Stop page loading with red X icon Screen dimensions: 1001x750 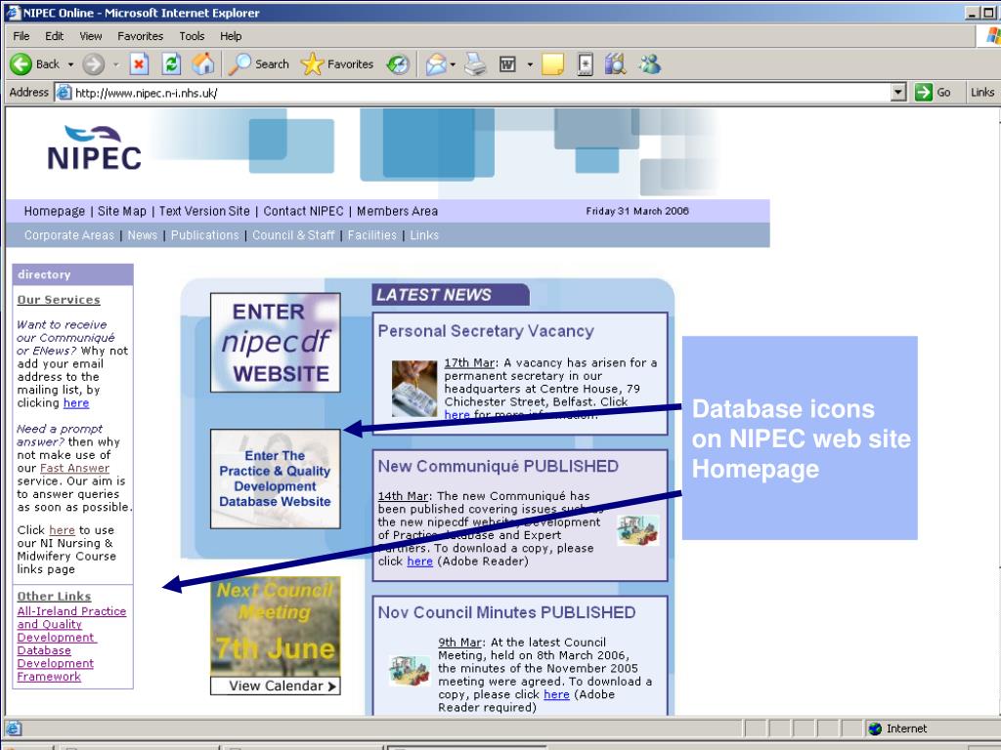pyautogui.click(x=139, y=63)
